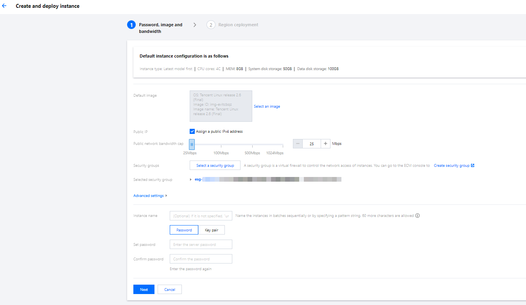
Task: Click the bandwidth slider handle
Action: 192,144
